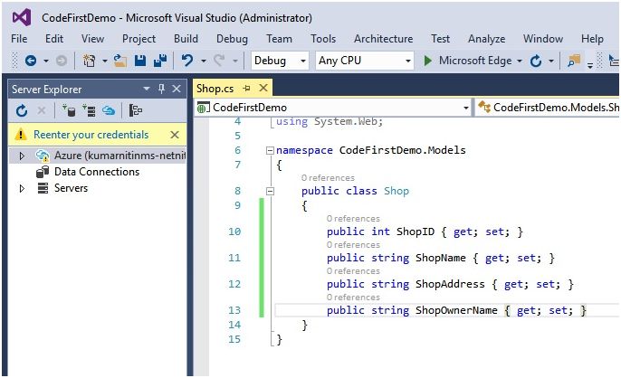Viewport: 621px width, 378px height.
Task: Click the 0 references lens above ShopName
Action: click(x=353, y=244)
